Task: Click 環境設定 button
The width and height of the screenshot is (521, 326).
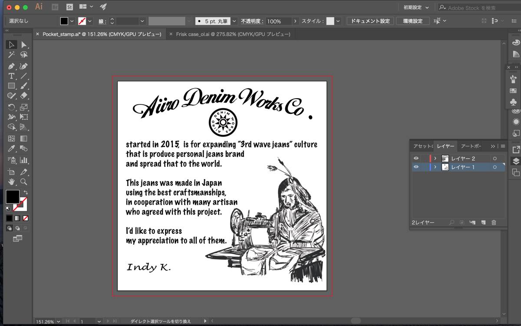Action: tap(412, 21)
